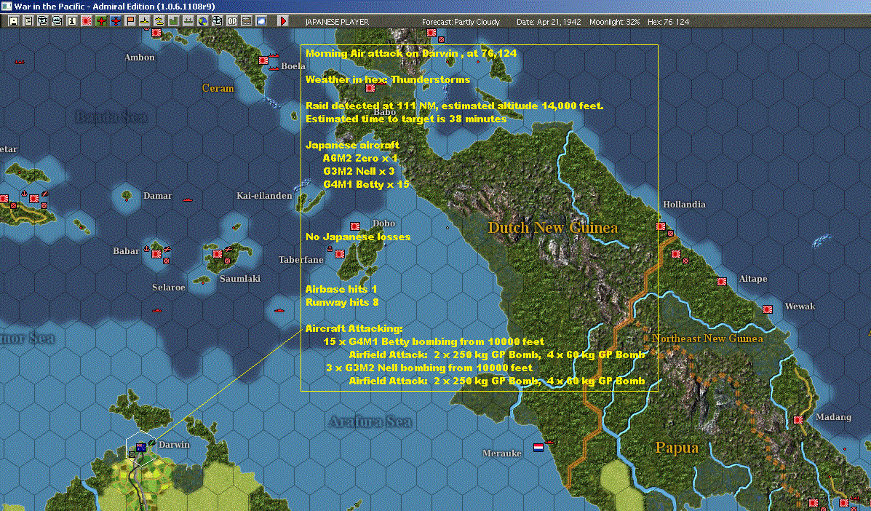Click the 'Ambon' map label
The height and width of the screenshot is (511, 871).
[140, 58]
